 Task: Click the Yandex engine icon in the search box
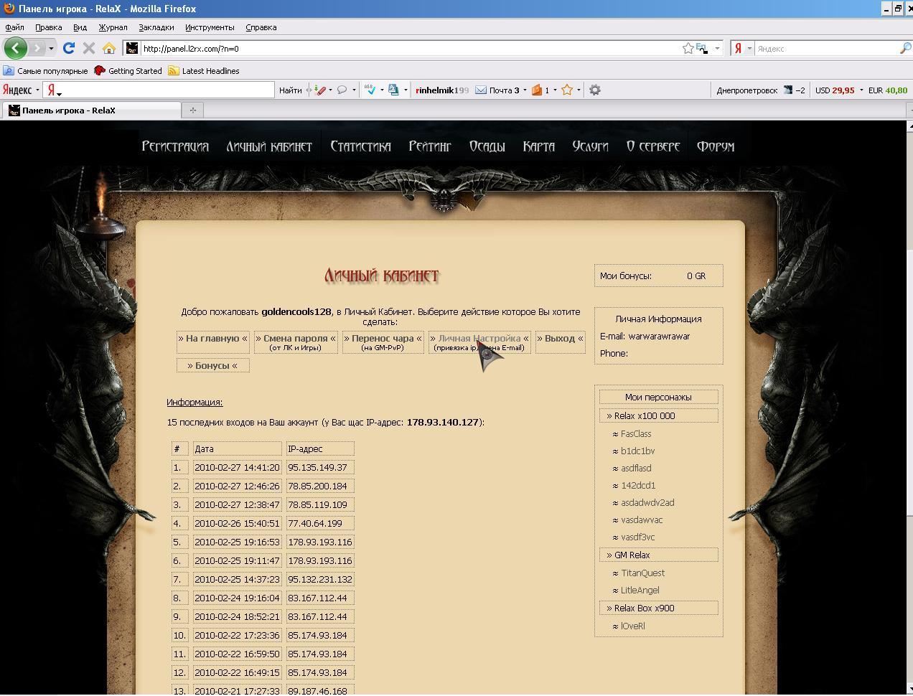(738, 48)
